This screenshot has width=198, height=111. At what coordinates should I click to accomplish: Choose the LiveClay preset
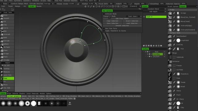[179, 45]
